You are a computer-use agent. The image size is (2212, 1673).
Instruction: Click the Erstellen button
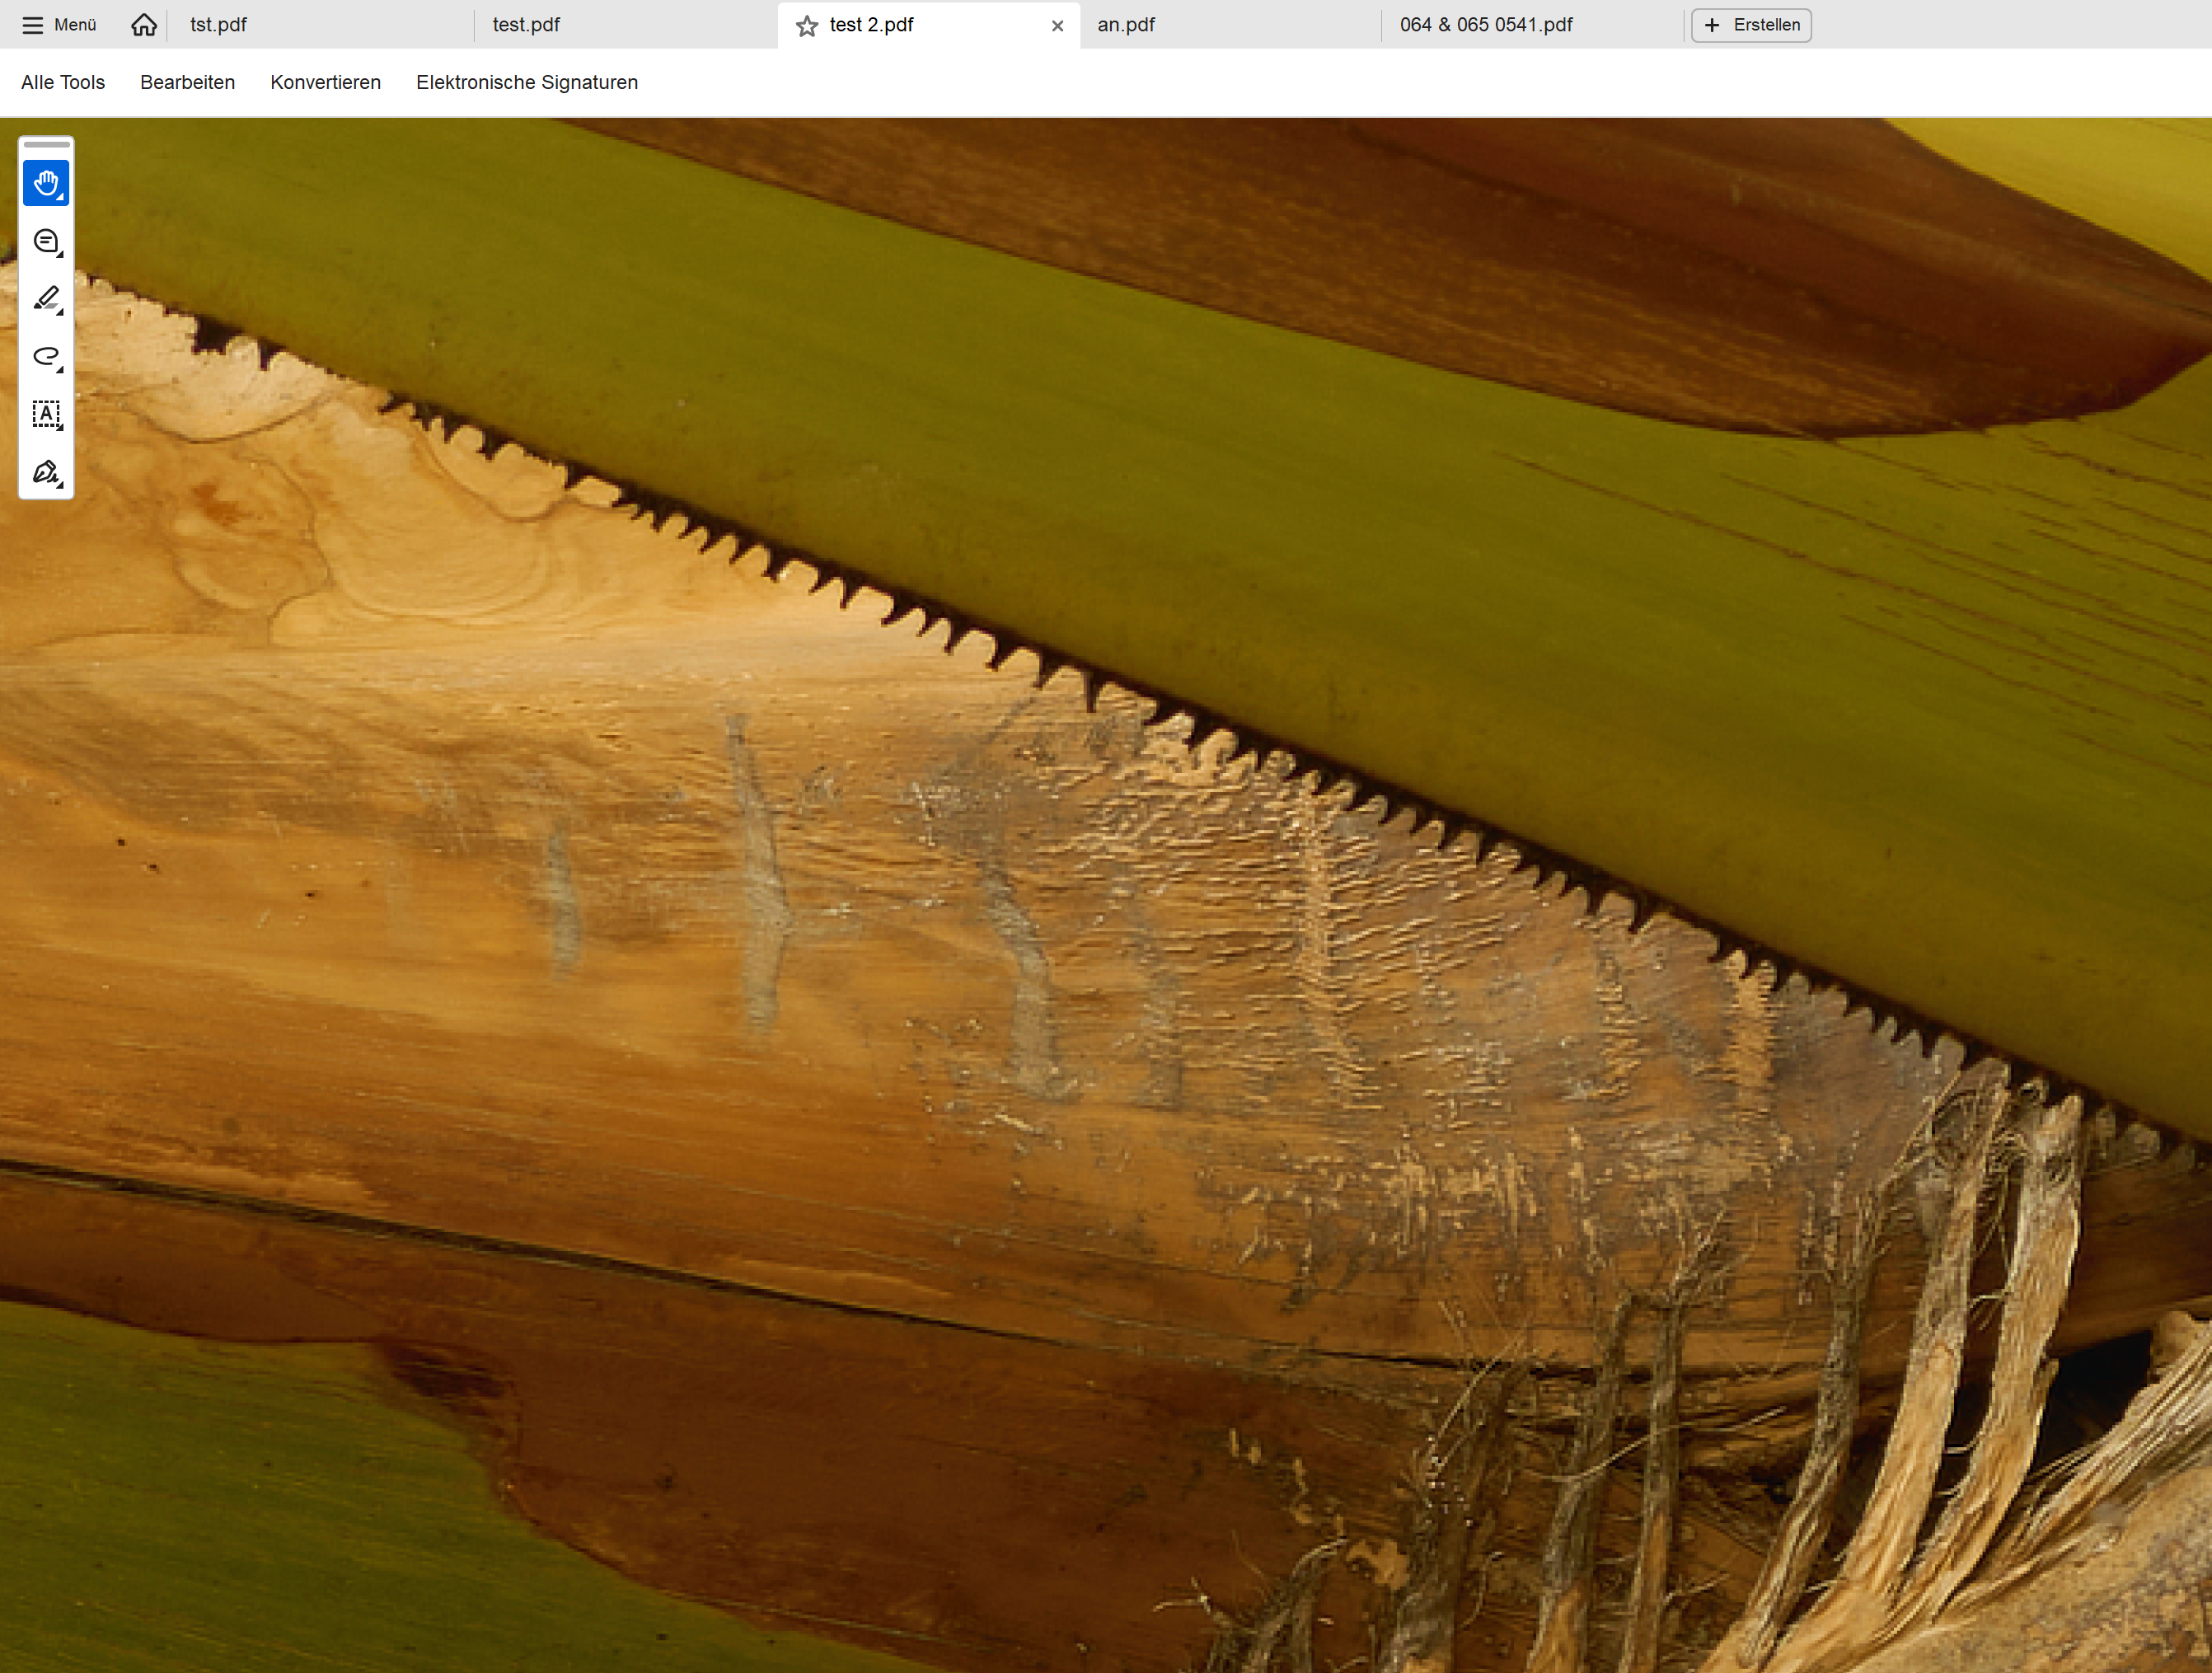click(1751, 25)
